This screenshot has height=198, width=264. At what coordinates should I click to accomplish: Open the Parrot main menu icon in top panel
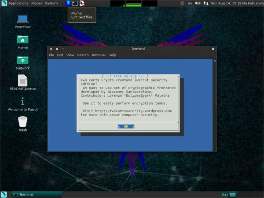coord(4,3)
